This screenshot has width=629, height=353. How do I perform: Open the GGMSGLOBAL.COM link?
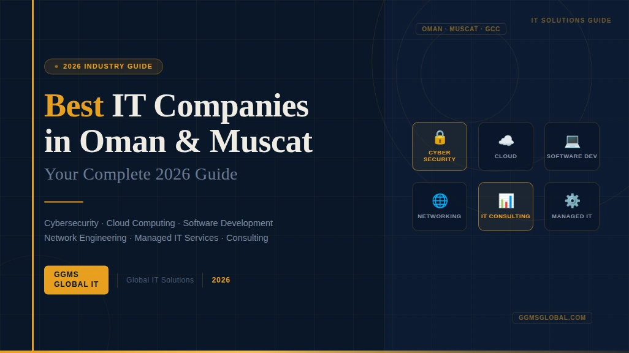click(x=552, y=317)
